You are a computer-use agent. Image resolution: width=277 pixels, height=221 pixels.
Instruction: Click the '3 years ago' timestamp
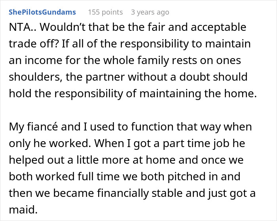(x=150, y=12)
